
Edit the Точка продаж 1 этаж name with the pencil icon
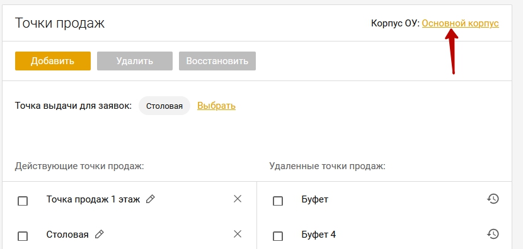coord(151,199)
